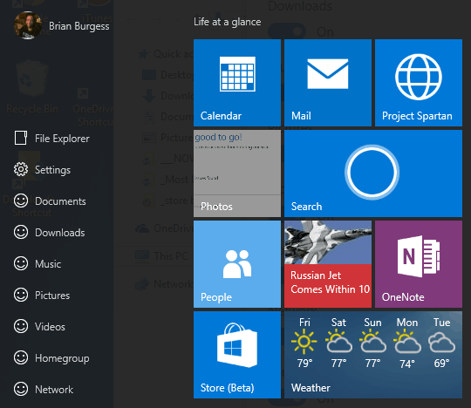471x408 pixels.
Task: Click the smiley icon beside Videos
Action: click(x=21, y=326)
